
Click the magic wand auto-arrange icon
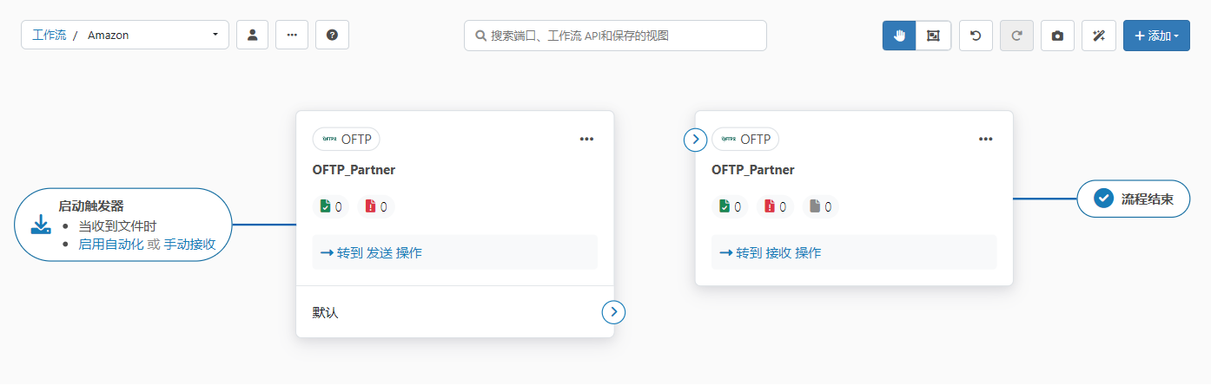pyautogui.click(x=1098, y=36)
